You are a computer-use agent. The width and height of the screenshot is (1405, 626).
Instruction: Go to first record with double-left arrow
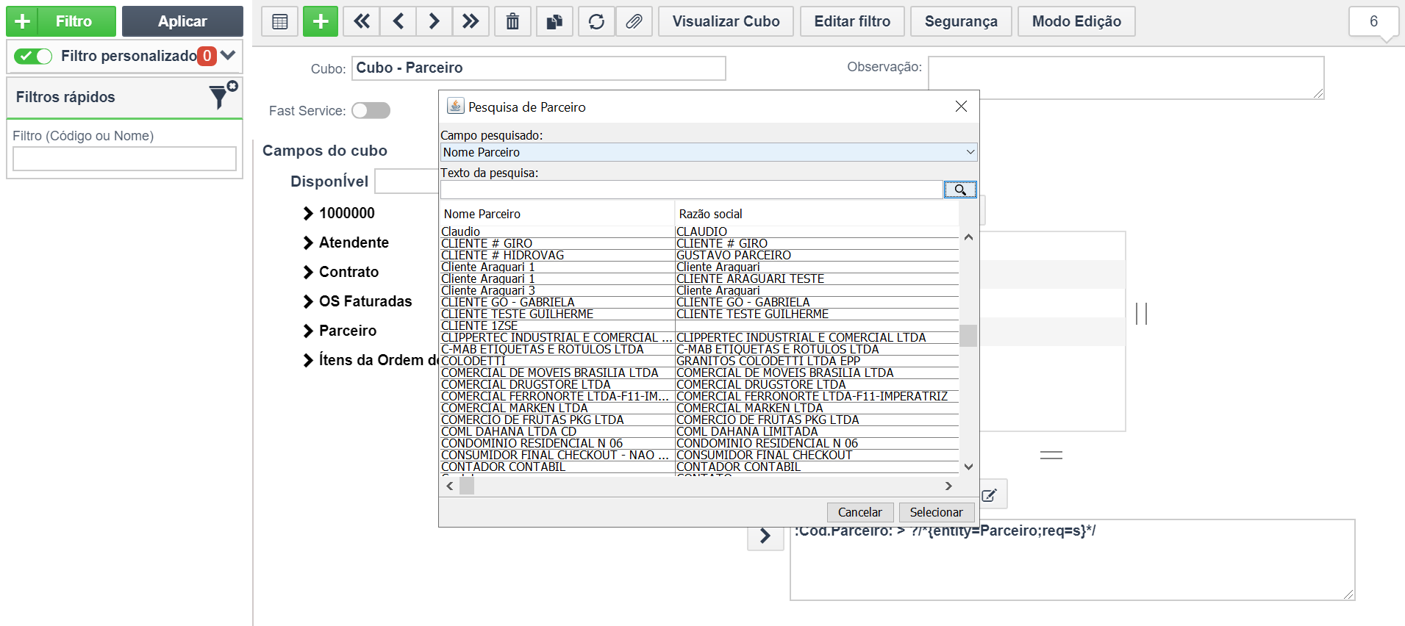(x=362, y=21)
